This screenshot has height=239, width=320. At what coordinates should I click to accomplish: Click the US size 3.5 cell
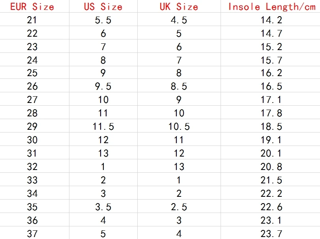[x=103, y=207]
